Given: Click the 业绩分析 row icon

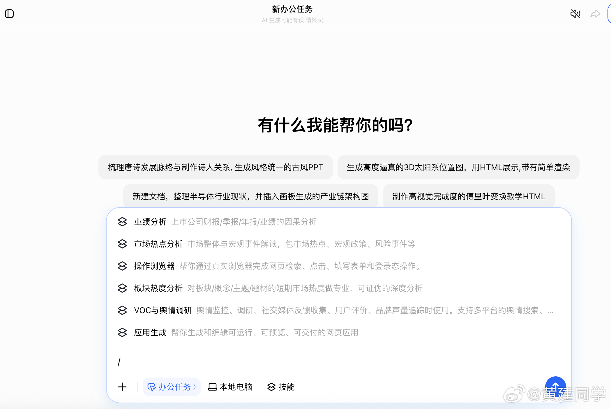Looking at the screenshot, I should coord(122,222).
